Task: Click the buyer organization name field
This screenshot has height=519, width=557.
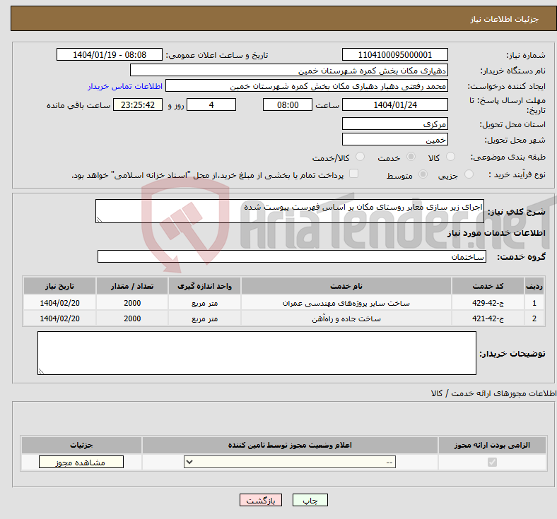Action: pyautogui.click(x=289, y=70)
